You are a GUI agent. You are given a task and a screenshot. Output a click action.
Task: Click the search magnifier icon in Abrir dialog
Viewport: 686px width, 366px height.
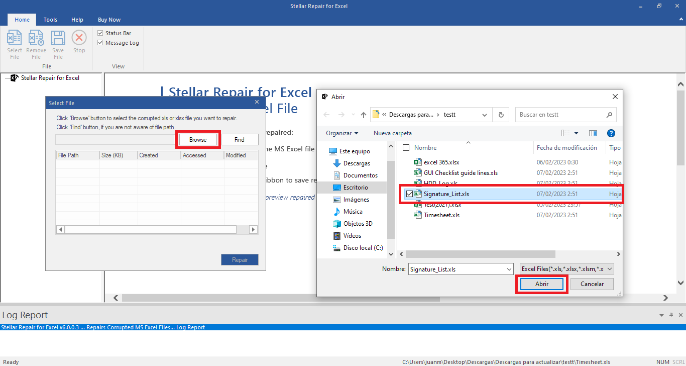(609, 115)
